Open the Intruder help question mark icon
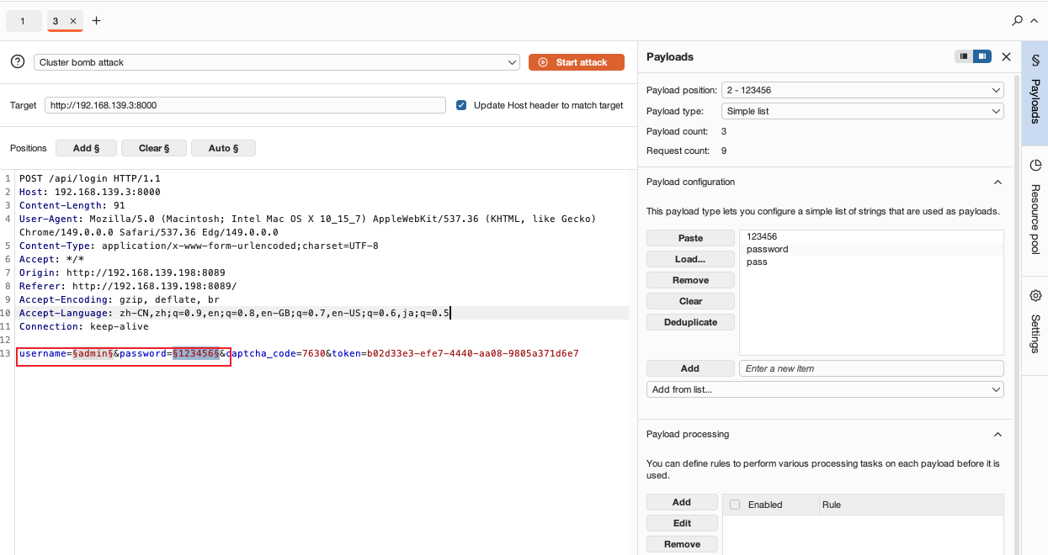Screen dimensions: 1048x555 [x=18, y=62]
